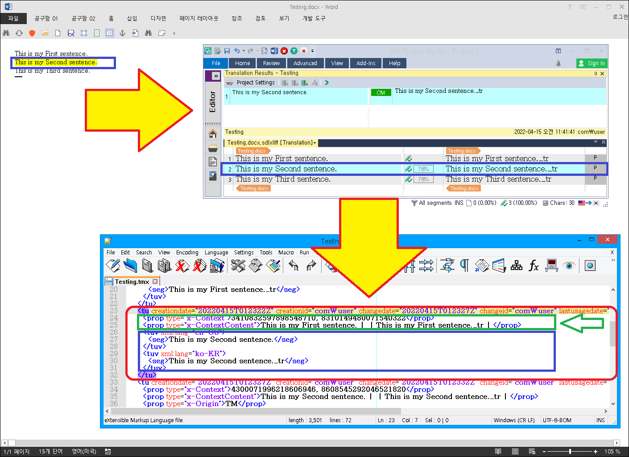Close the Testing.tmx tab with its red X
The height and width of the screenshot is (457, 629).
[155, 282]
